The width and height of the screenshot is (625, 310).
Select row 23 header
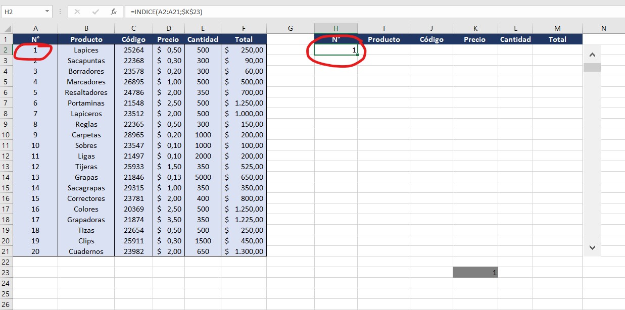pos(7,273)
